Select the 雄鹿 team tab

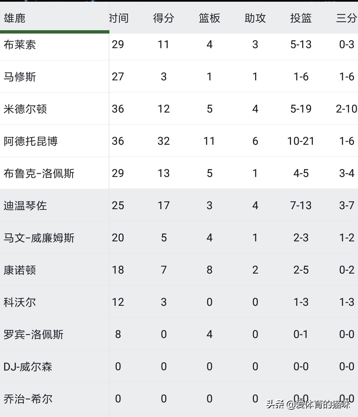click(15, 18)
